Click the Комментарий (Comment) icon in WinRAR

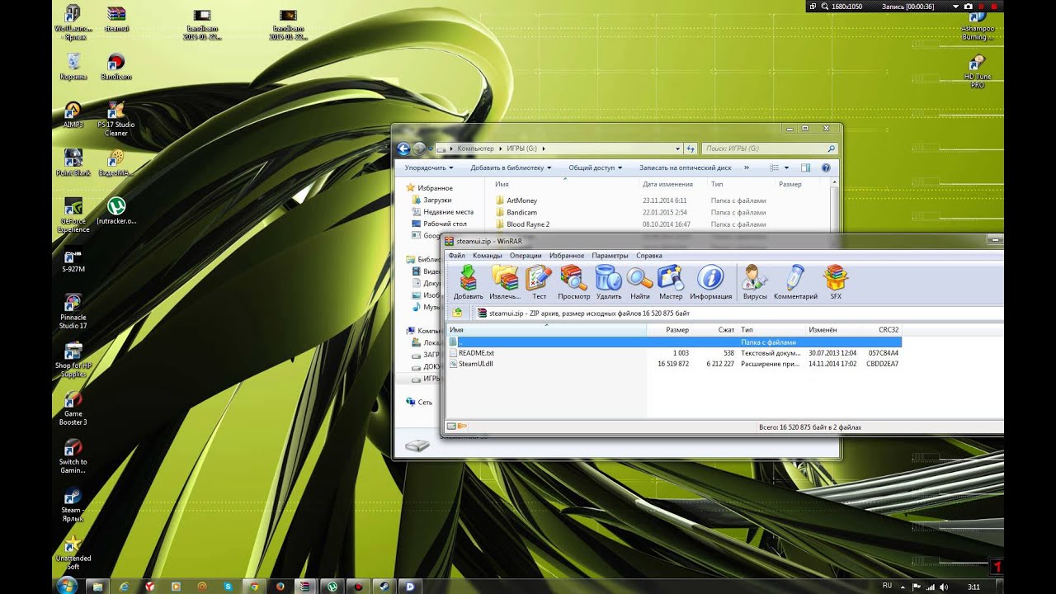(x=795, y=282)
